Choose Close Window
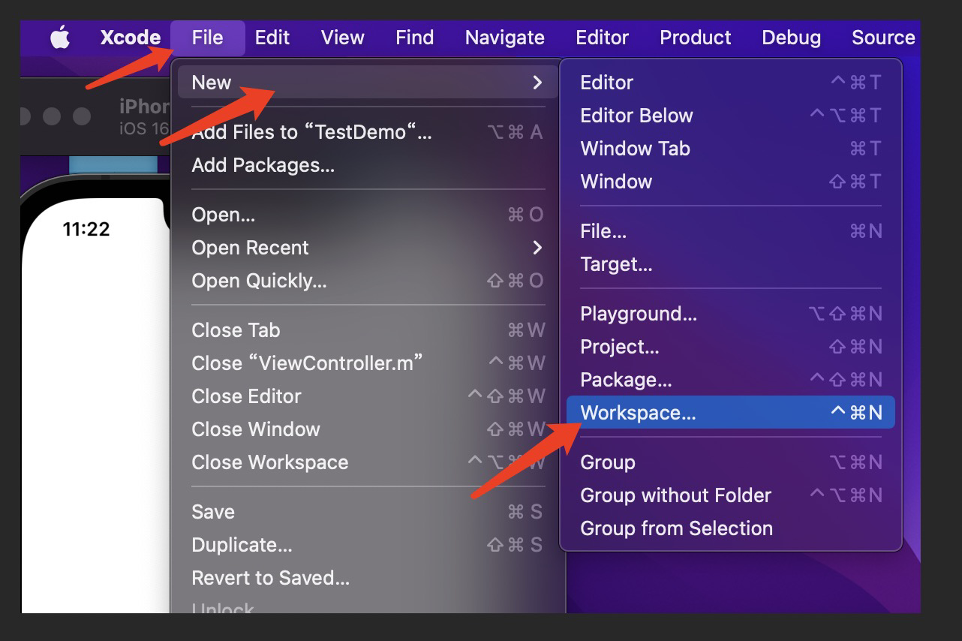This screenshot has width=962, height=641. coord(368,429)
